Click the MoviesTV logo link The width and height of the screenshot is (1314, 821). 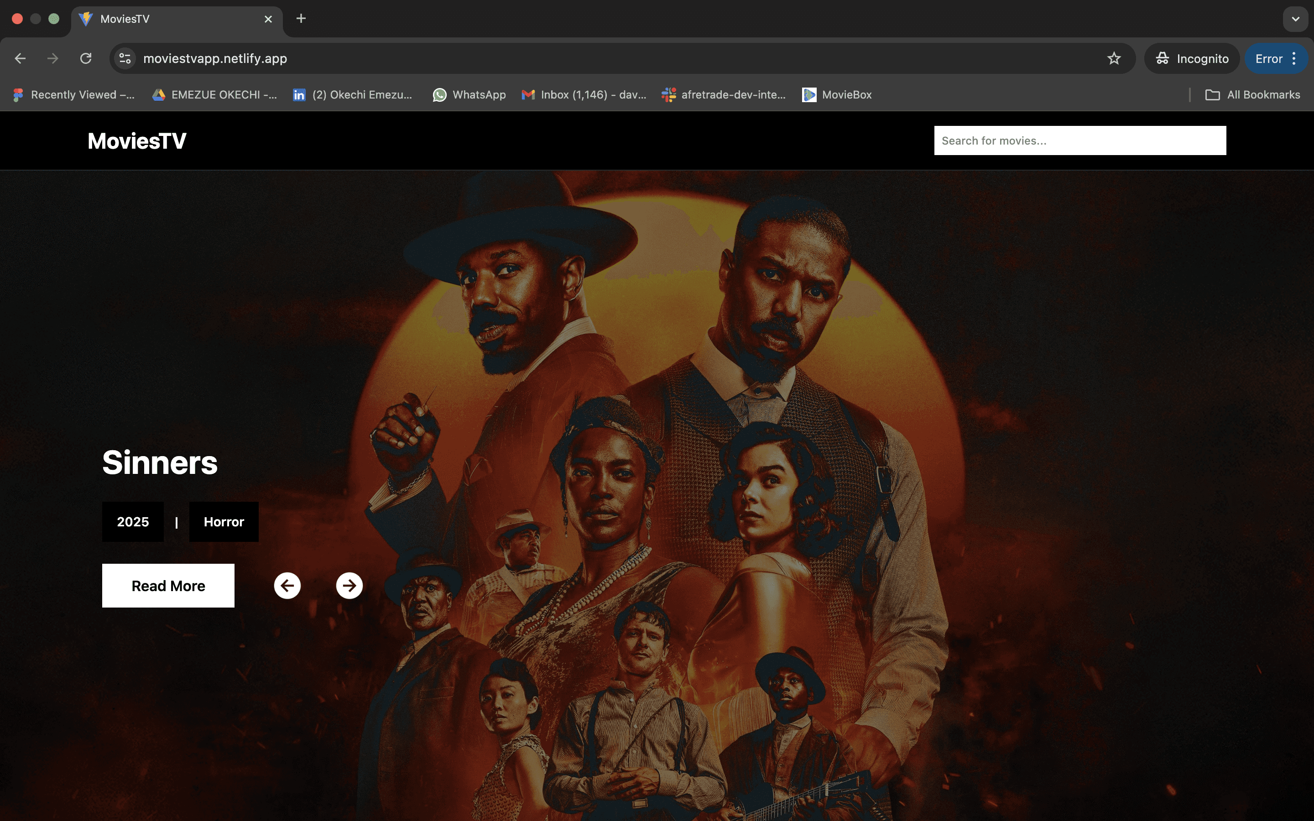(x=137, y=141)
